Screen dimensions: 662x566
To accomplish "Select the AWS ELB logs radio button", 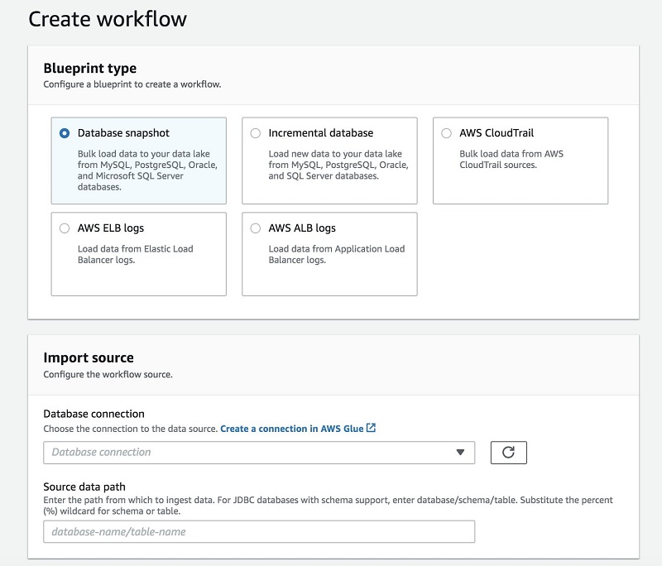I will (x=65, y=228).
